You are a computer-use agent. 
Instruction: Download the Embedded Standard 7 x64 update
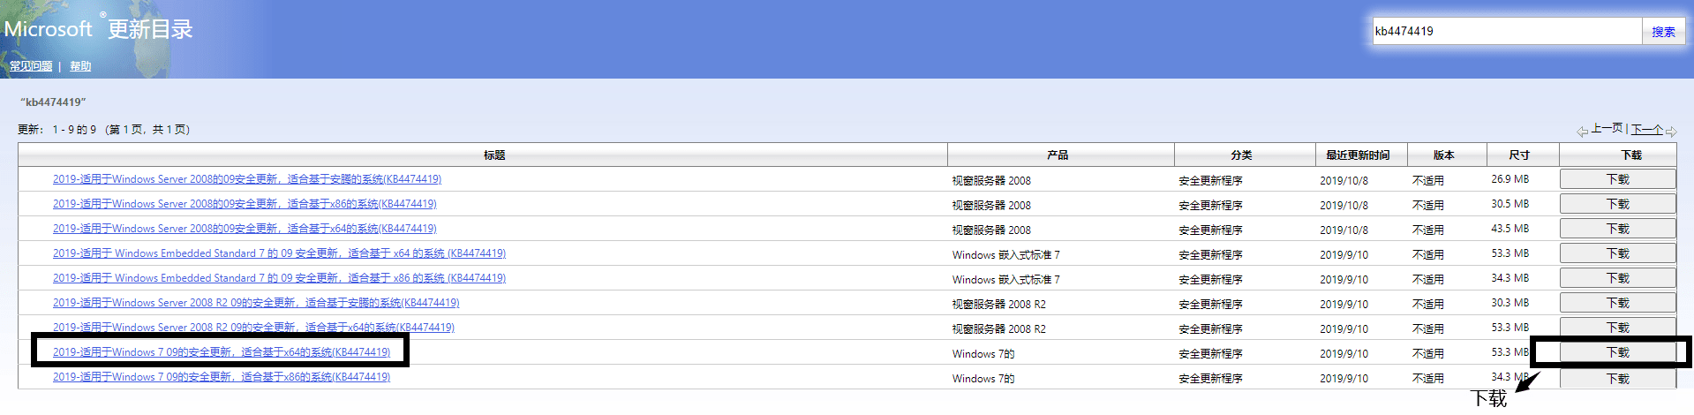tap(1617, 253)
